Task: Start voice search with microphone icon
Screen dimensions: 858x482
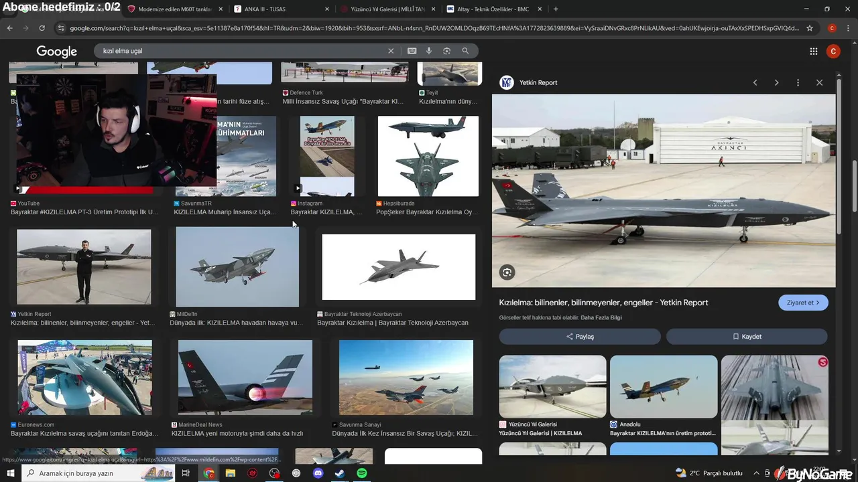Action: click(x=429, y=51)
